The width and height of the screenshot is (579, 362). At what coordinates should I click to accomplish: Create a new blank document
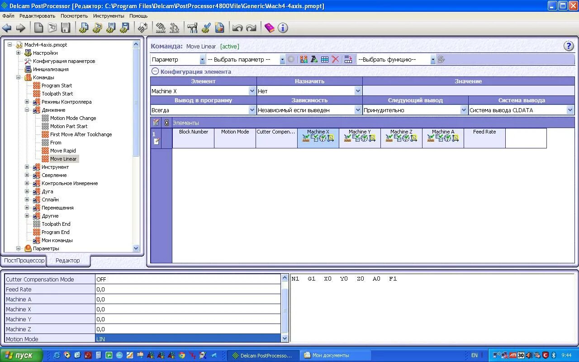click(x=39, y=28)
